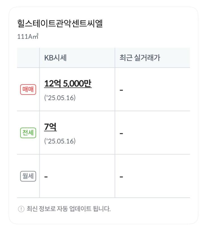207x227 pixels.
Task: Click the 111A㎡ area size label
Action: tap(28, 36)
